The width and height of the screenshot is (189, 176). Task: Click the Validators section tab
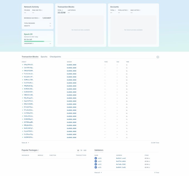pyautogui.click(x=99, y=150)
